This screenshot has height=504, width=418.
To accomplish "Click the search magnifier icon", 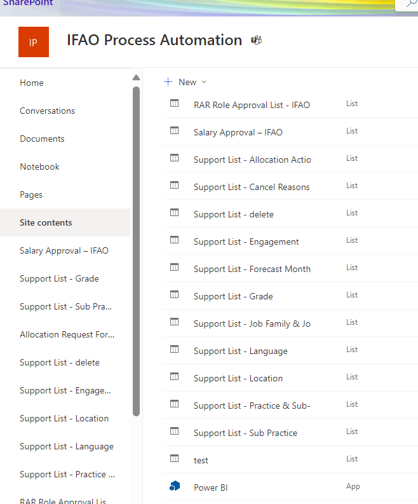I will tap(411, 3).
